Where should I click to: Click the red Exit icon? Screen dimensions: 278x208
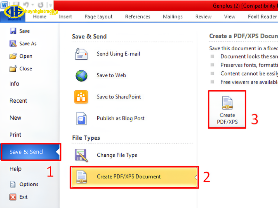coord(13,197)
